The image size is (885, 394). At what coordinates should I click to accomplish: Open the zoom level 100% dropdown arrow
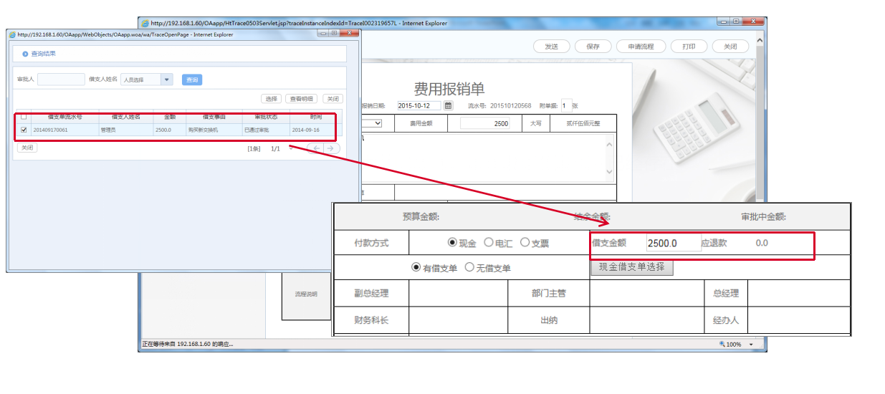(751, 345)
